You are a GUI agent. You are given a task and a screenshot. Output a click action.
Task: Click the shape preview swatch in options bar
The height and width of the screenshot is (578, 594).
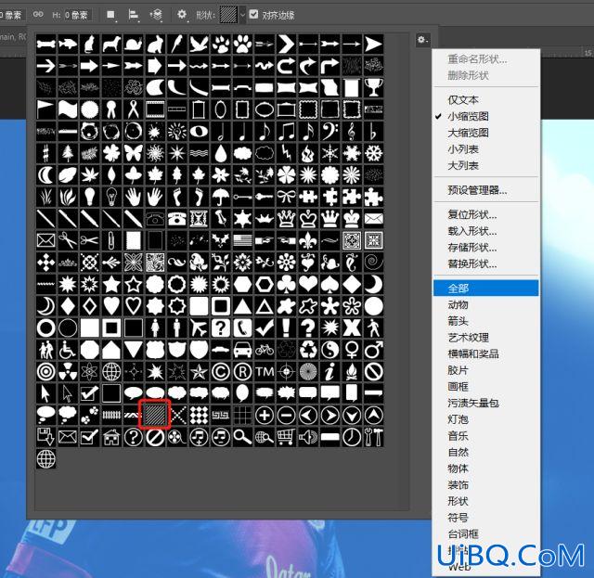pyautogui.click(x=229, y=15)
